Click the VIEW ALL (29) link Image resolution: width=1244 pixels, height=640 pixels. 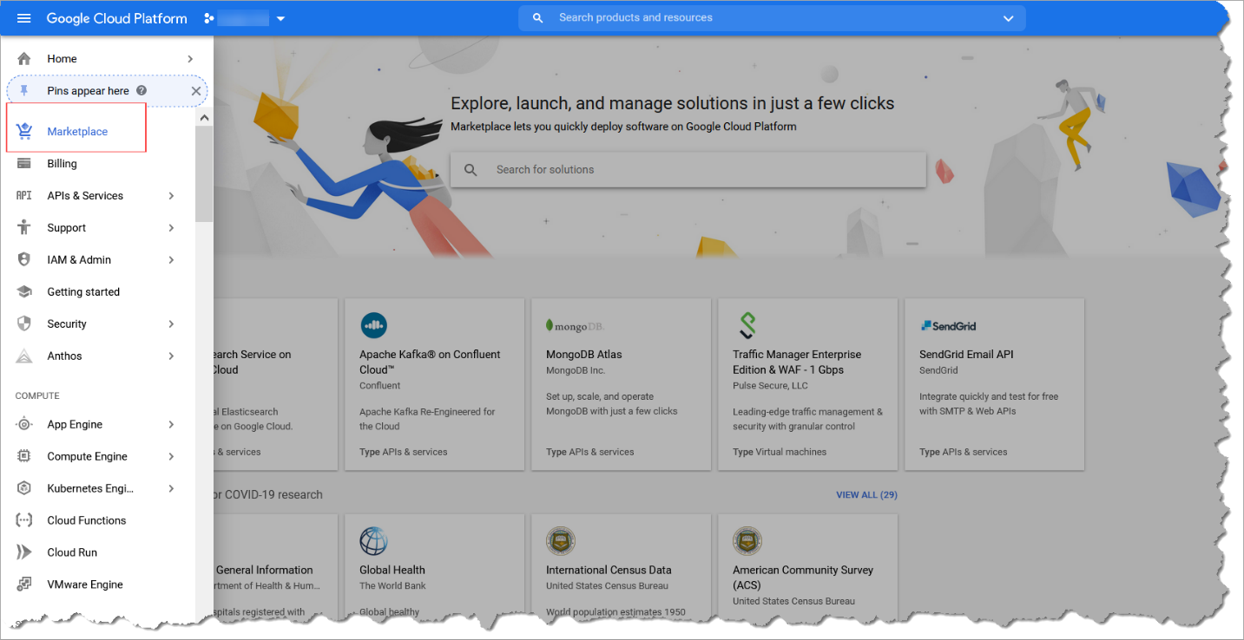tap(866, 495)
